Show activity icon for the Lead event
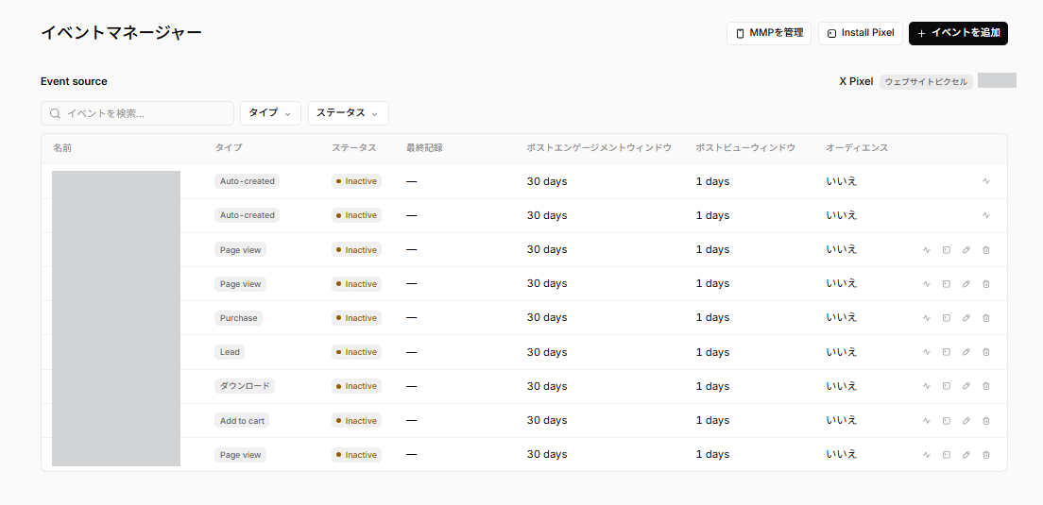 pyautogui.click(x=926, y=352)
